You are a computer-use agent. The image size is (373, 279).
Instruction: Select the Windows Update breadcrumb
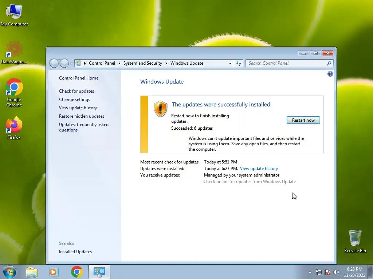click(x=187, y=63)
